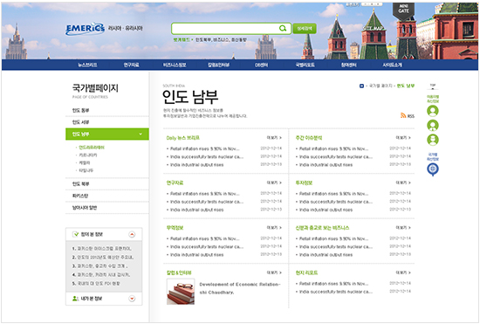Image resolution: width=480 pixels, height=324 pixels.
Task: Open the last navigation bar menu item
Action: point(392,65)
